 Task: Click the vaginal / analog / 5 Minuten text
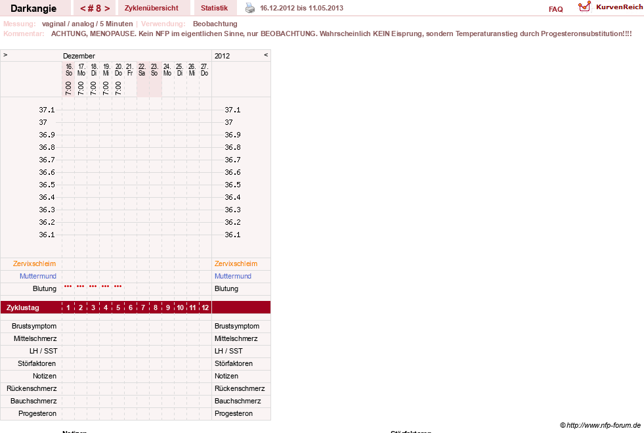[x=87, y=24]
